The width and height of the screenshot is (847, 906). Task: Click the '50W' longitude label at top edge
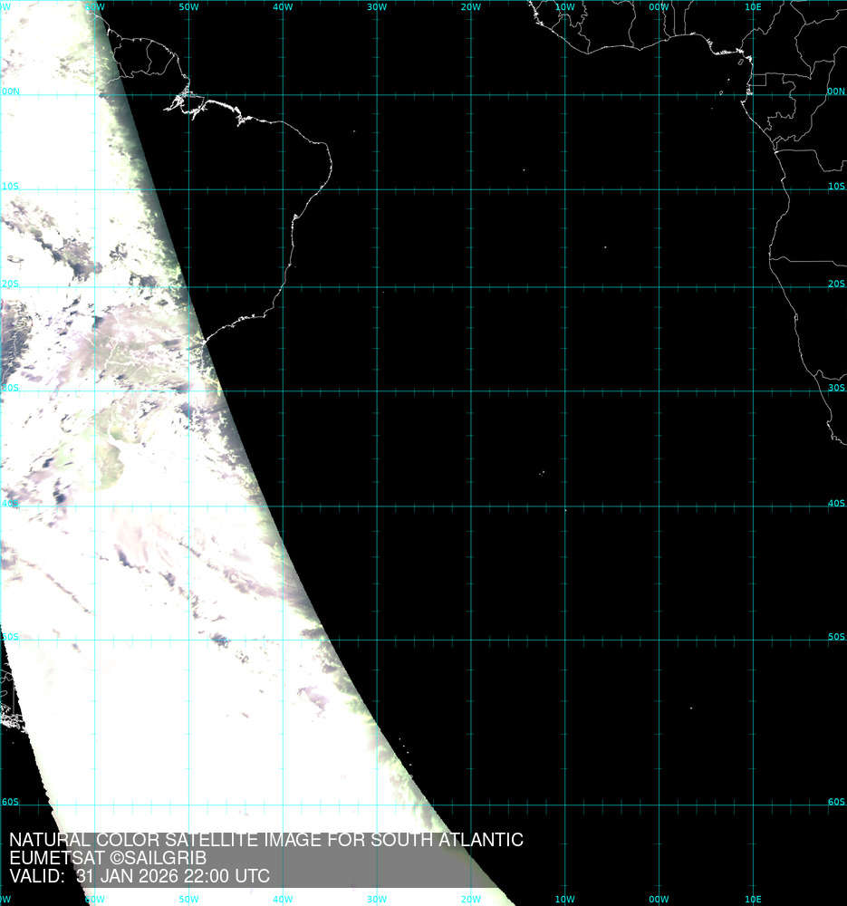[x=188, y=7]
